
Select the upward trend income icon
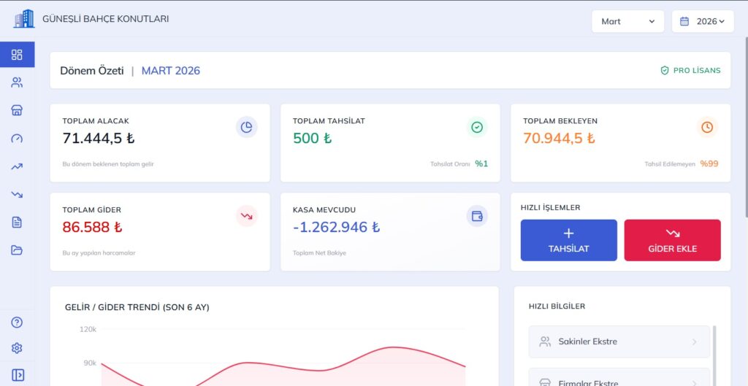tap(17, 167)
